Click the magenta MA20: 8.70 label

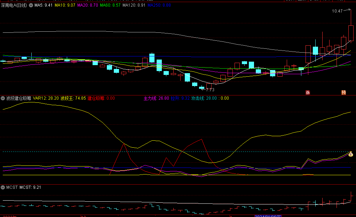(x=88, y=5)
